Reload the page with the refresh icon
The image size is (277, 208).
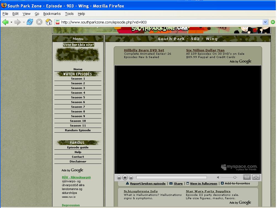(30, 22)
